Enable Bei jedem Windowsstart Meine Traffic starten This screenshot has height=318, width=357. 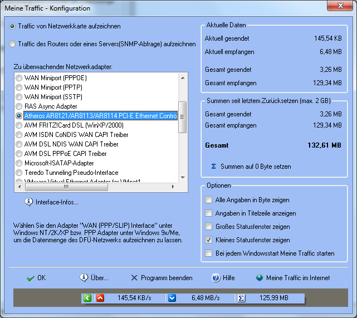[x=208, y=253]
